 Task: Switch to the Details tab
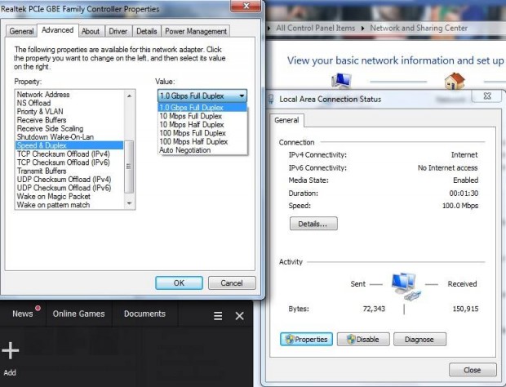[147, 31]
